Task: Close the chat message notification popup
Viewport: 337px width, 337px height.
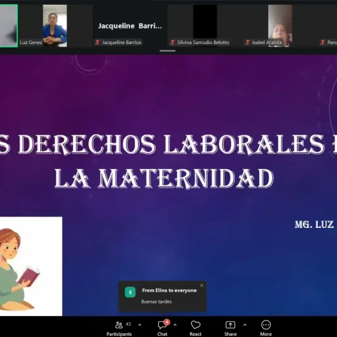Action: [202, 286]
